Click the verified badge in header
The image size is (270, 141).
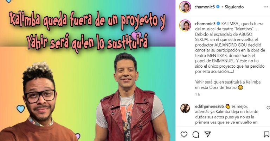pyautogui.click(x=218, y=7)
